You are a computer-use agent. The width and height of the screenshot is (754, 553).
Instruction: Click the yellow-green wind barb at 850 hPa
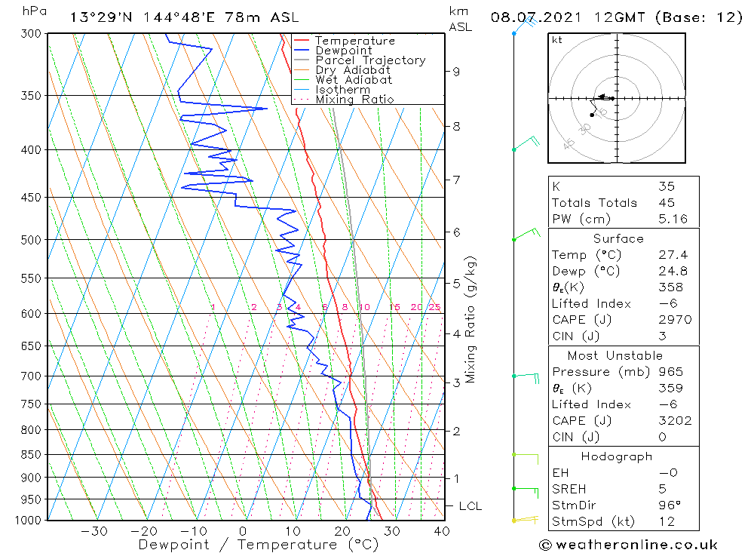click(525, 459)
